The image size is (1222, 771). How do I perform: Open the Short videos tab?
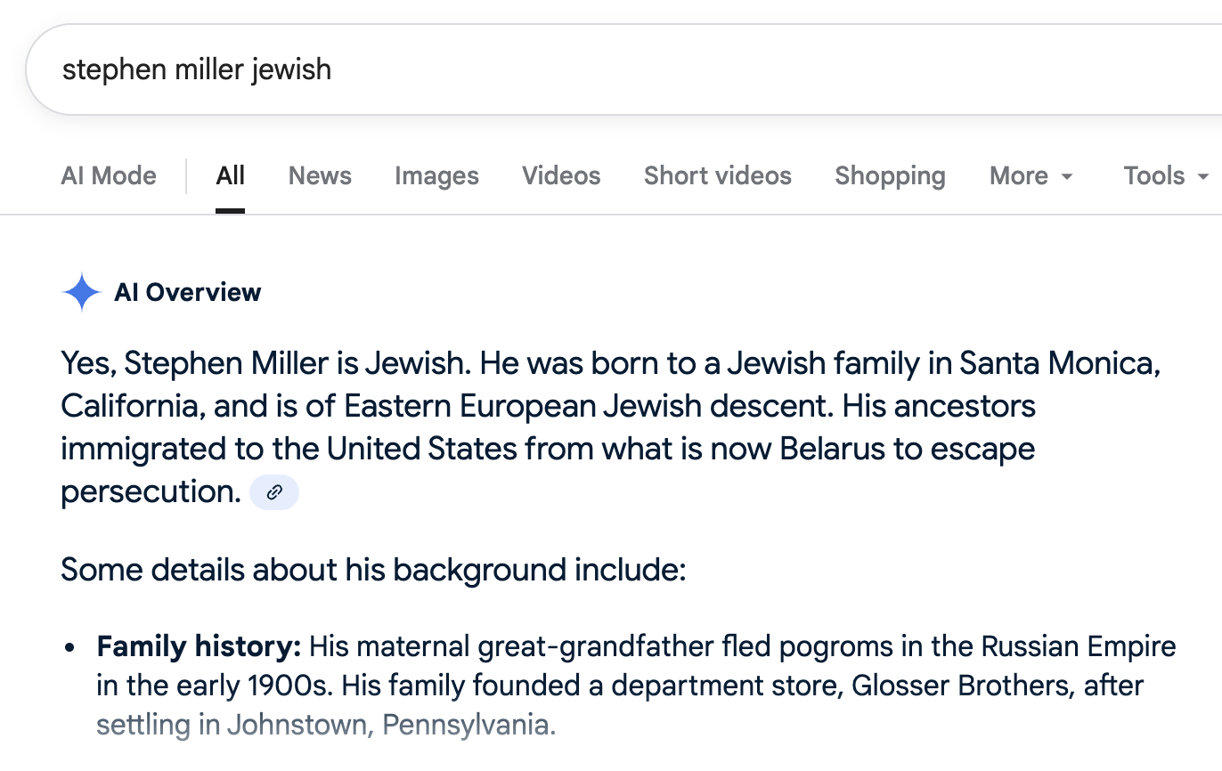tap(717, 176)
